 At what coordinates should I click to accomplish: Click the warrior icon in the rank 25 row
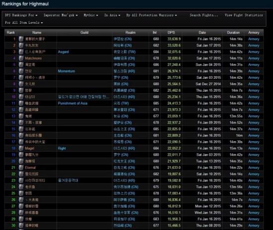(21, 193)
